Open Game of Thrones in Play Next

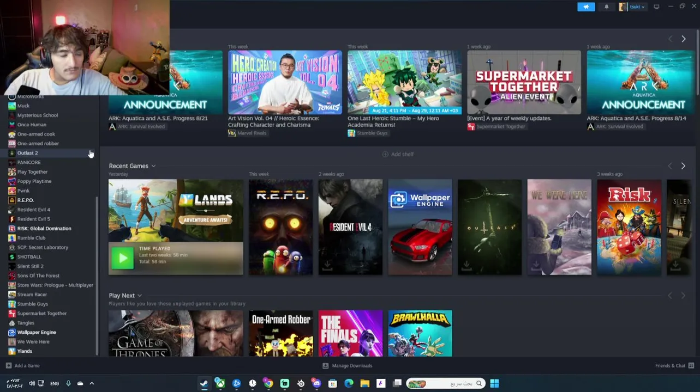coord(176,333)
